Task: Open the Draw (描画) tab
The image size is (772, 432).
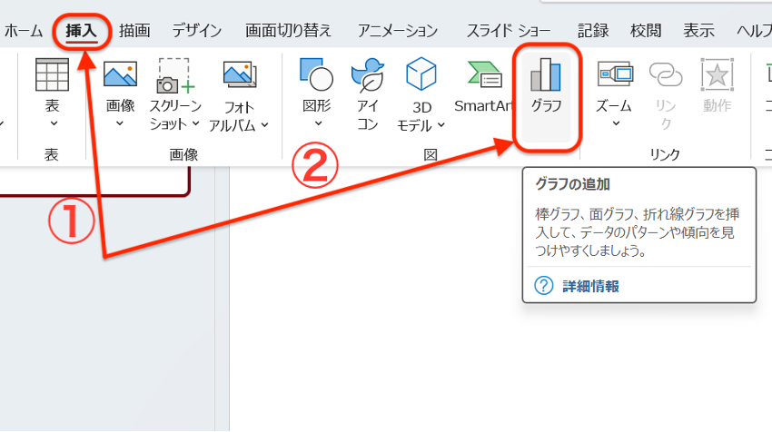Action: click(134, 31)
